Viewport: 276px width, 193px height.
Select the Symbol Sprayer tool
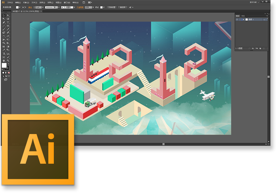point(4,53)
